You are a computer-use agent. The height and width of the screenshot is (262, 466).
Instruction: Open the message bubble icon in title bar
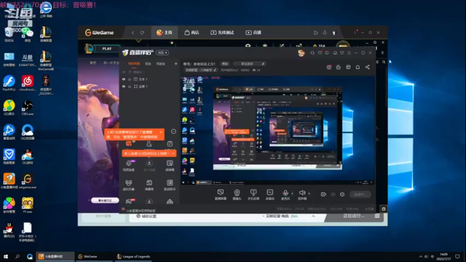327,53
